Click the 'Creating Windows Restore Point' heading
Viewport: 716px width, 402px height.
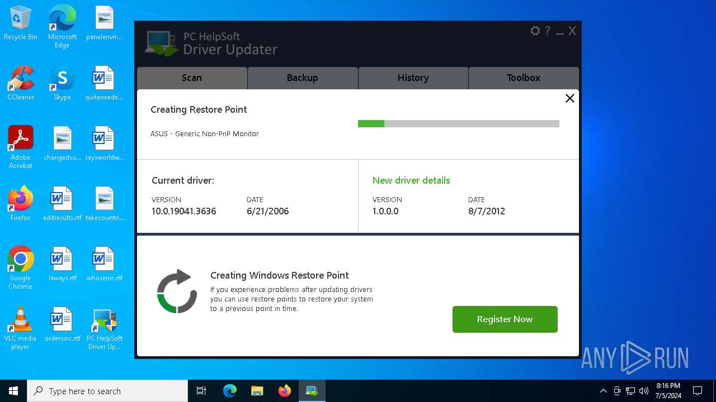280,275
